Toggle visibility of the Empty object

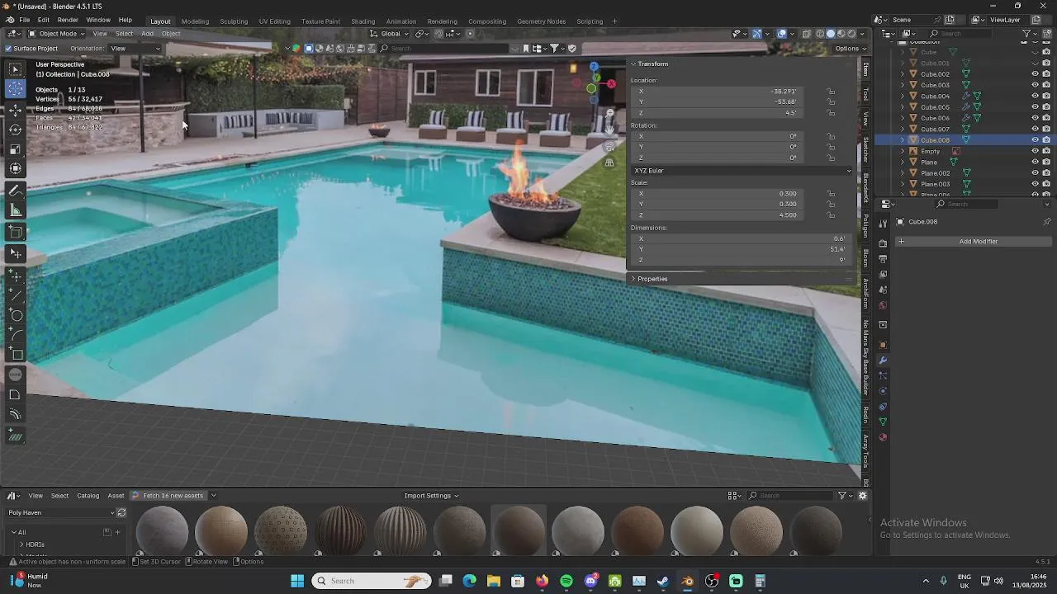1035,151
